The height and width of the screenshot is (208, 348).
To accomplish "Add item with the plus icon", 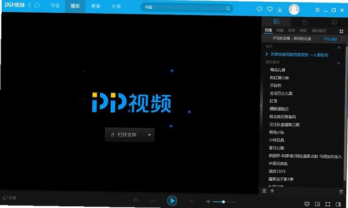I will [x=272, y=191].
